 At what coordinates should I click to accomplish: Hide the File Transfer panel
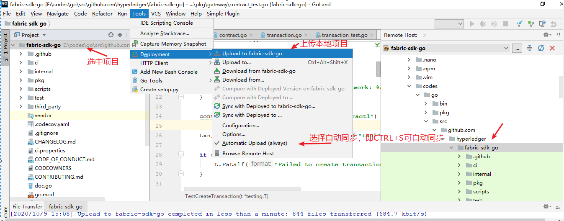[558, 206]
